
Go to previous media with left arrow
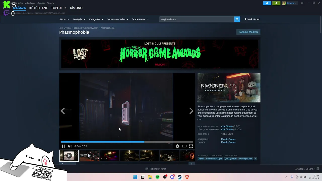pyautogui.click(x=63, y=111)
